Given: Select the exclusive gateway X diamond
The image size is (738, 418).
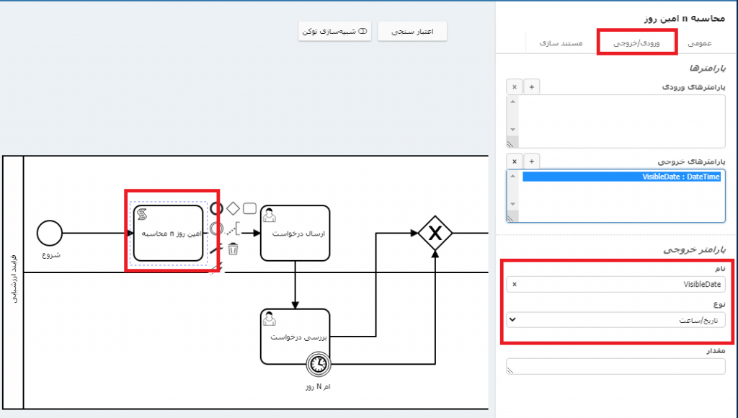Looking at the screenshot, I should pos(435,233).
